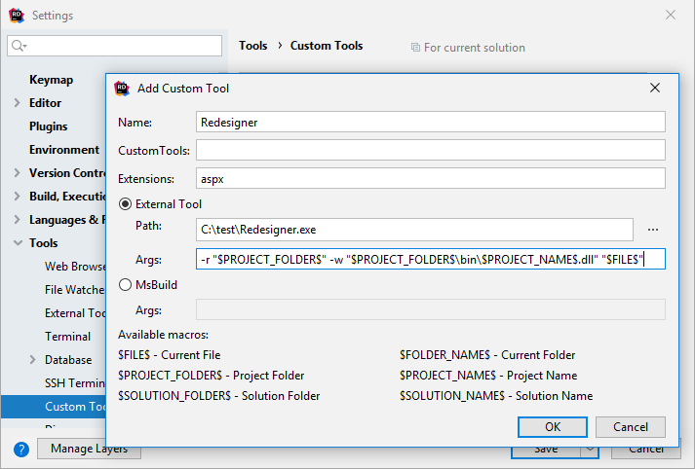The height and width of the screenshot is (469, 695).
Task: Click the Available macros label
Action: 163,335
